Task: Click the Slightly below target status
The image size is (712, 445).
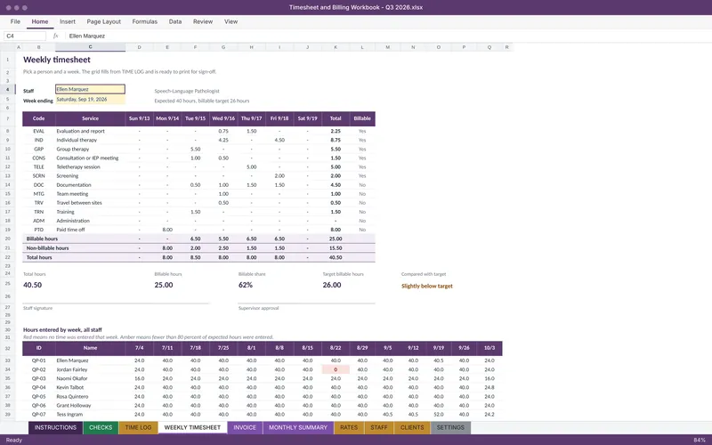Action: click(427, 286)
